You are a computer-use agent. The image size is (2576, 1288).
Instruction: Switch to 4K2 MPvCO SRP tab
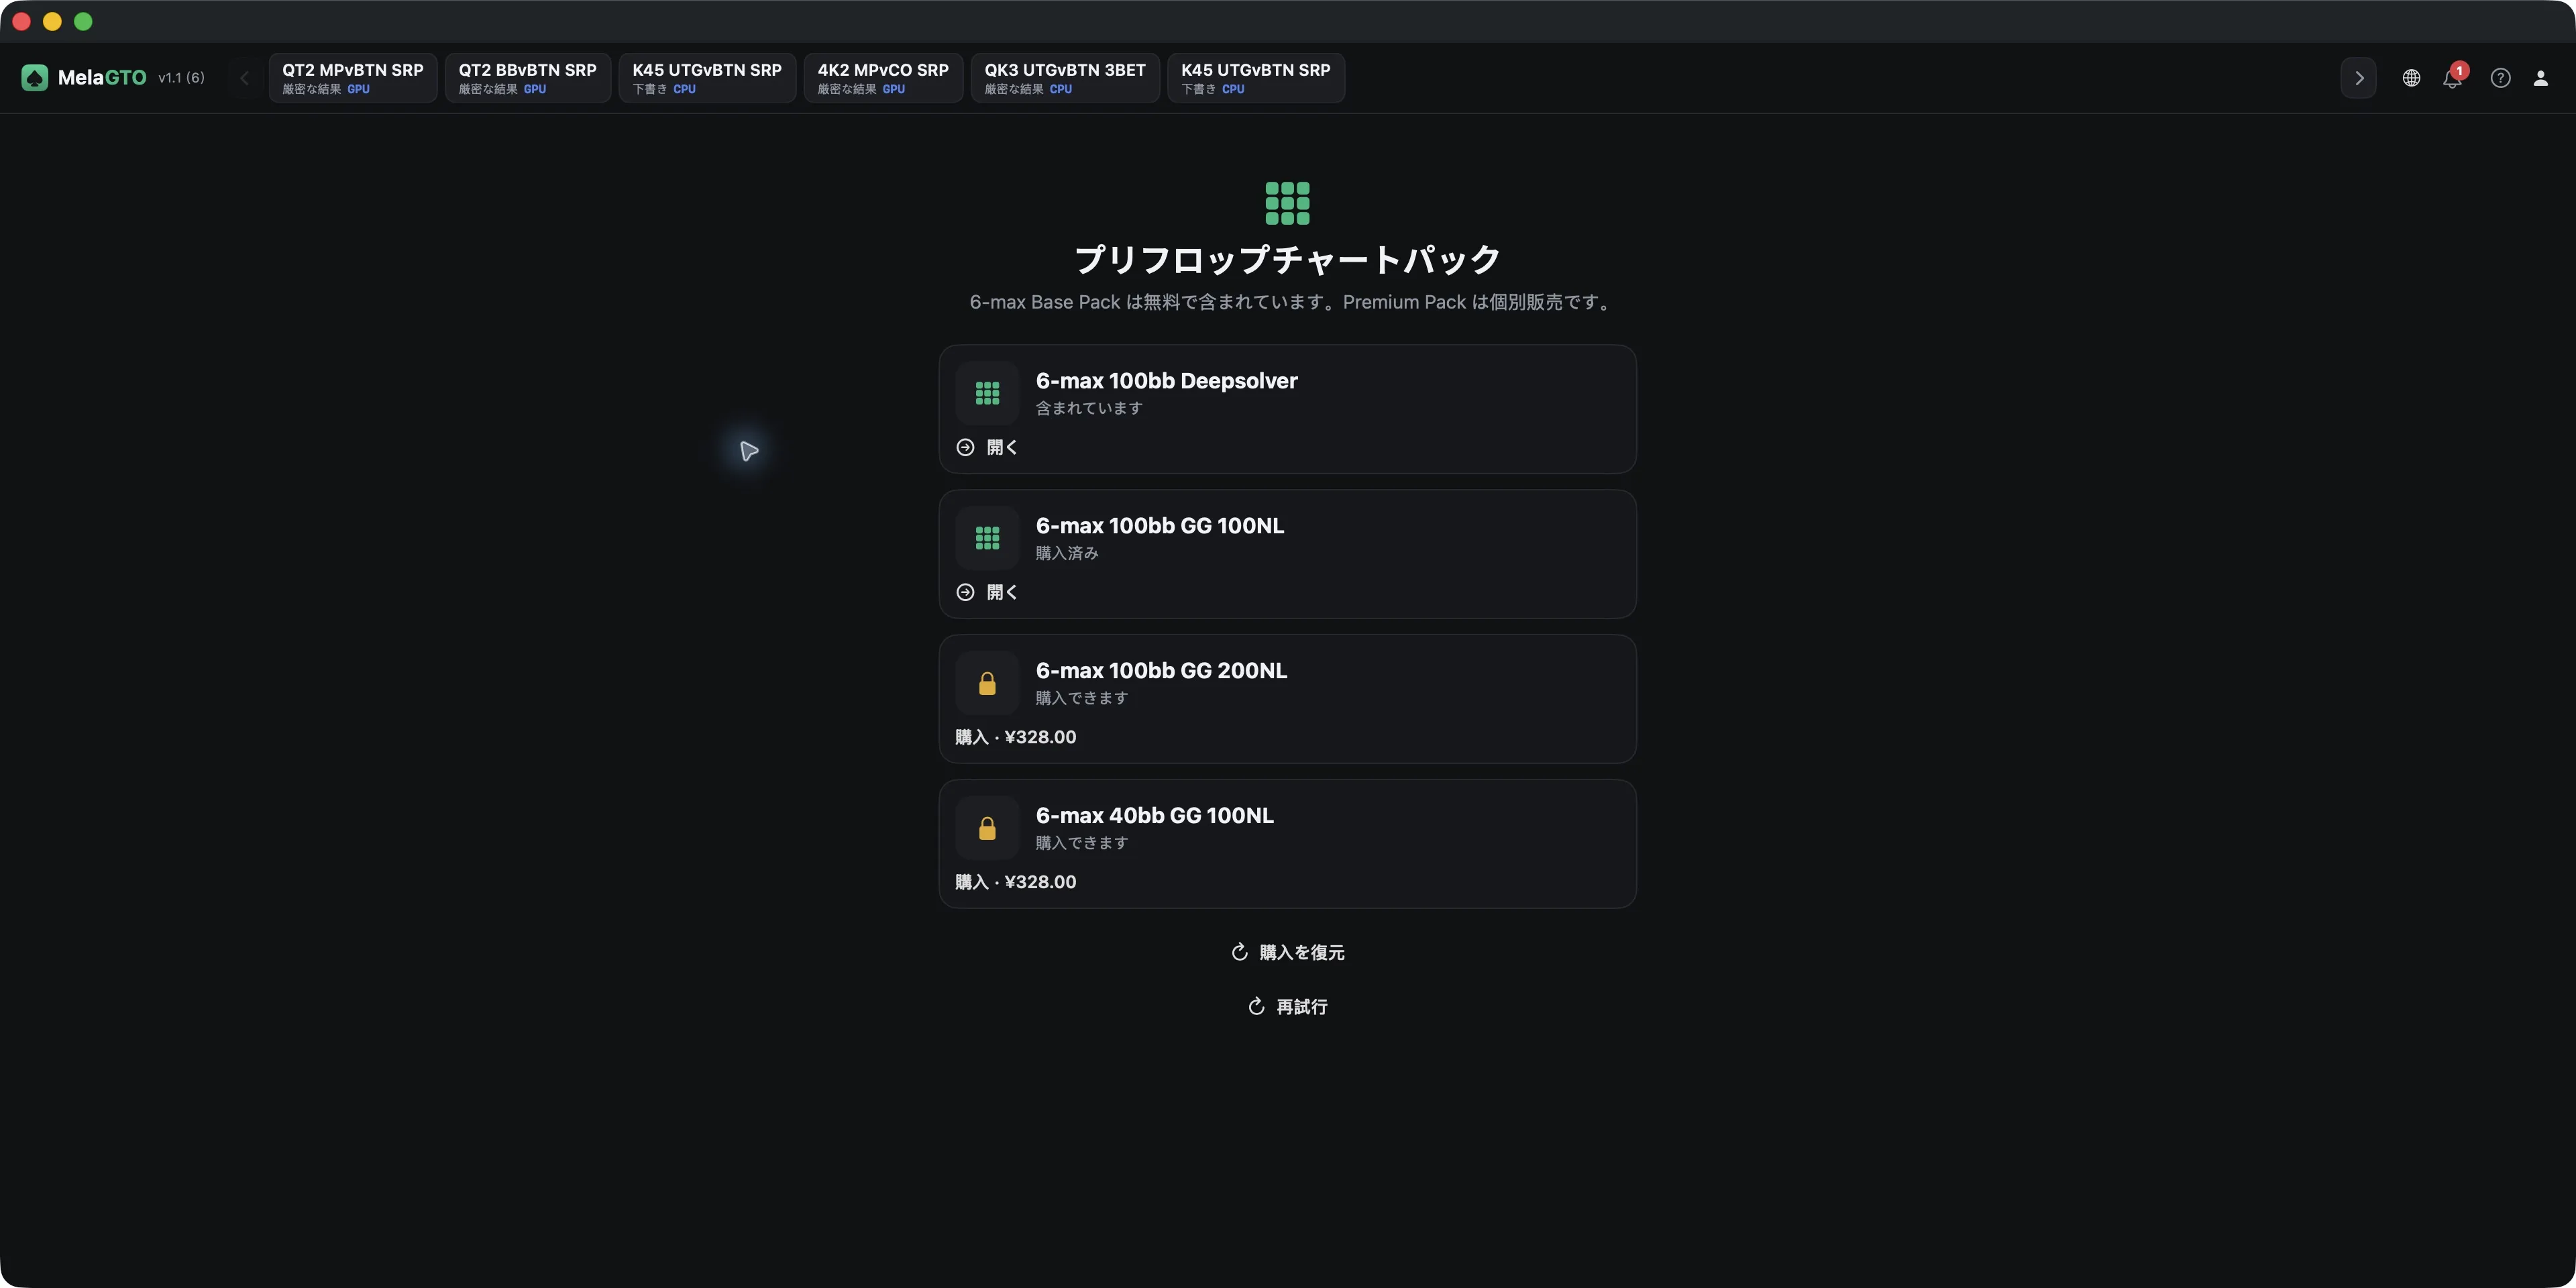(x=883, y=78)
